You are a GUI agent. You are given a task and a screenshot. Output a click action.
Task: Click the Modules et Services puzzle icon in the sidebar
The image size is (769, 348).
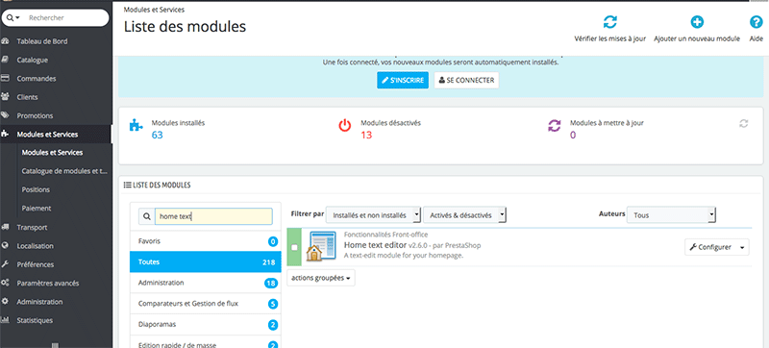point(6,135)
